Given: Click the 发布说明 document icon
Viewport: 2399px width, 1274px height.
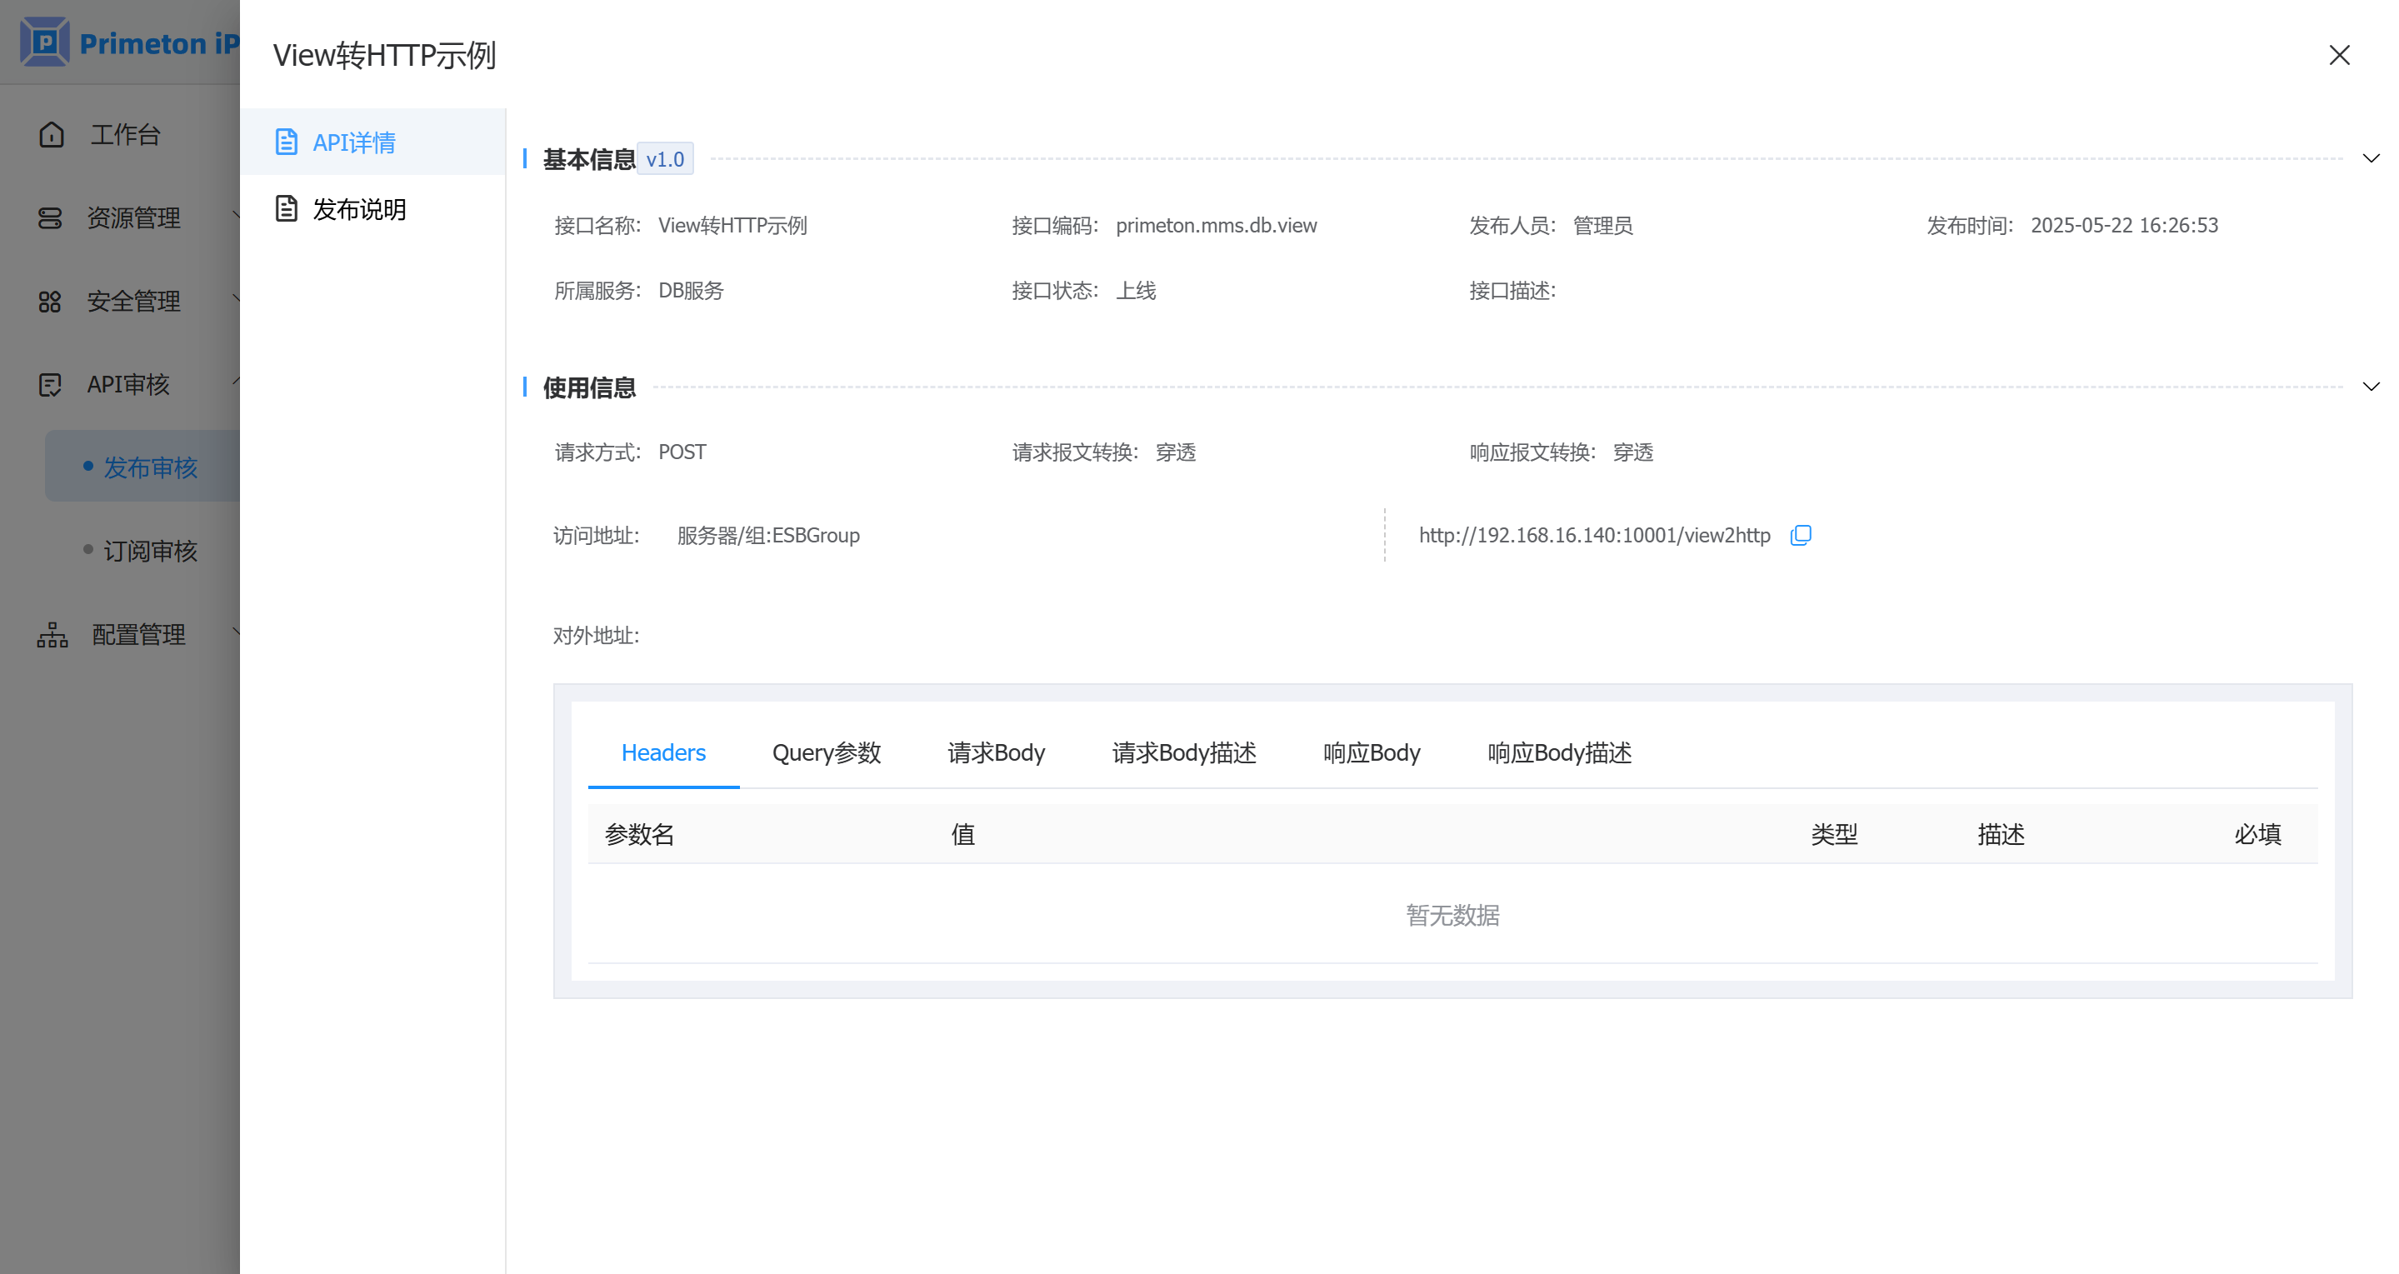Looking at the screenshot, I should click(286, 208).
